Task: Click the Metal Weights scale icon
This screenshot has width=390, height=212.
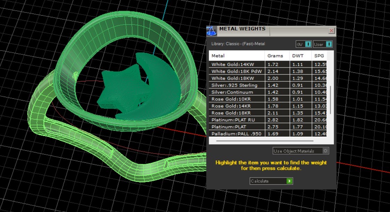Action: (211, 31)
